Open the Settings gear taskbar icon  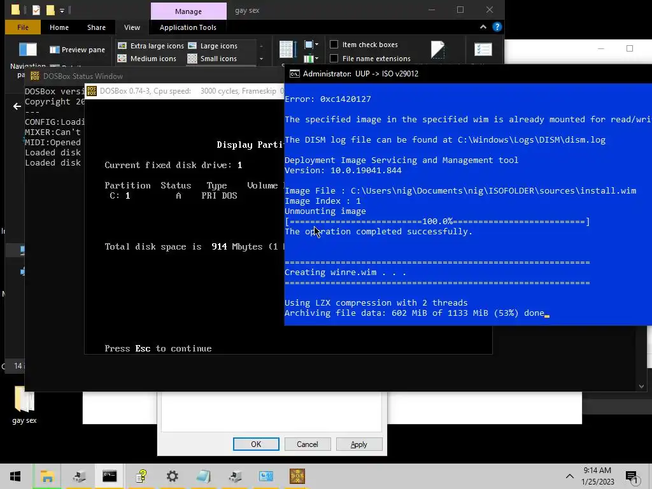point(172,476)
